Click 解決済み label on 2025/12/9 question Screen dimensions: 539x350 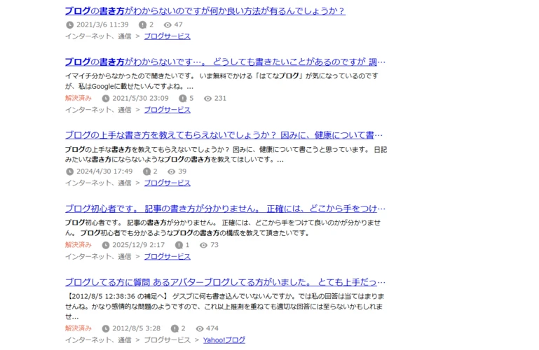(x=79, y=245)
